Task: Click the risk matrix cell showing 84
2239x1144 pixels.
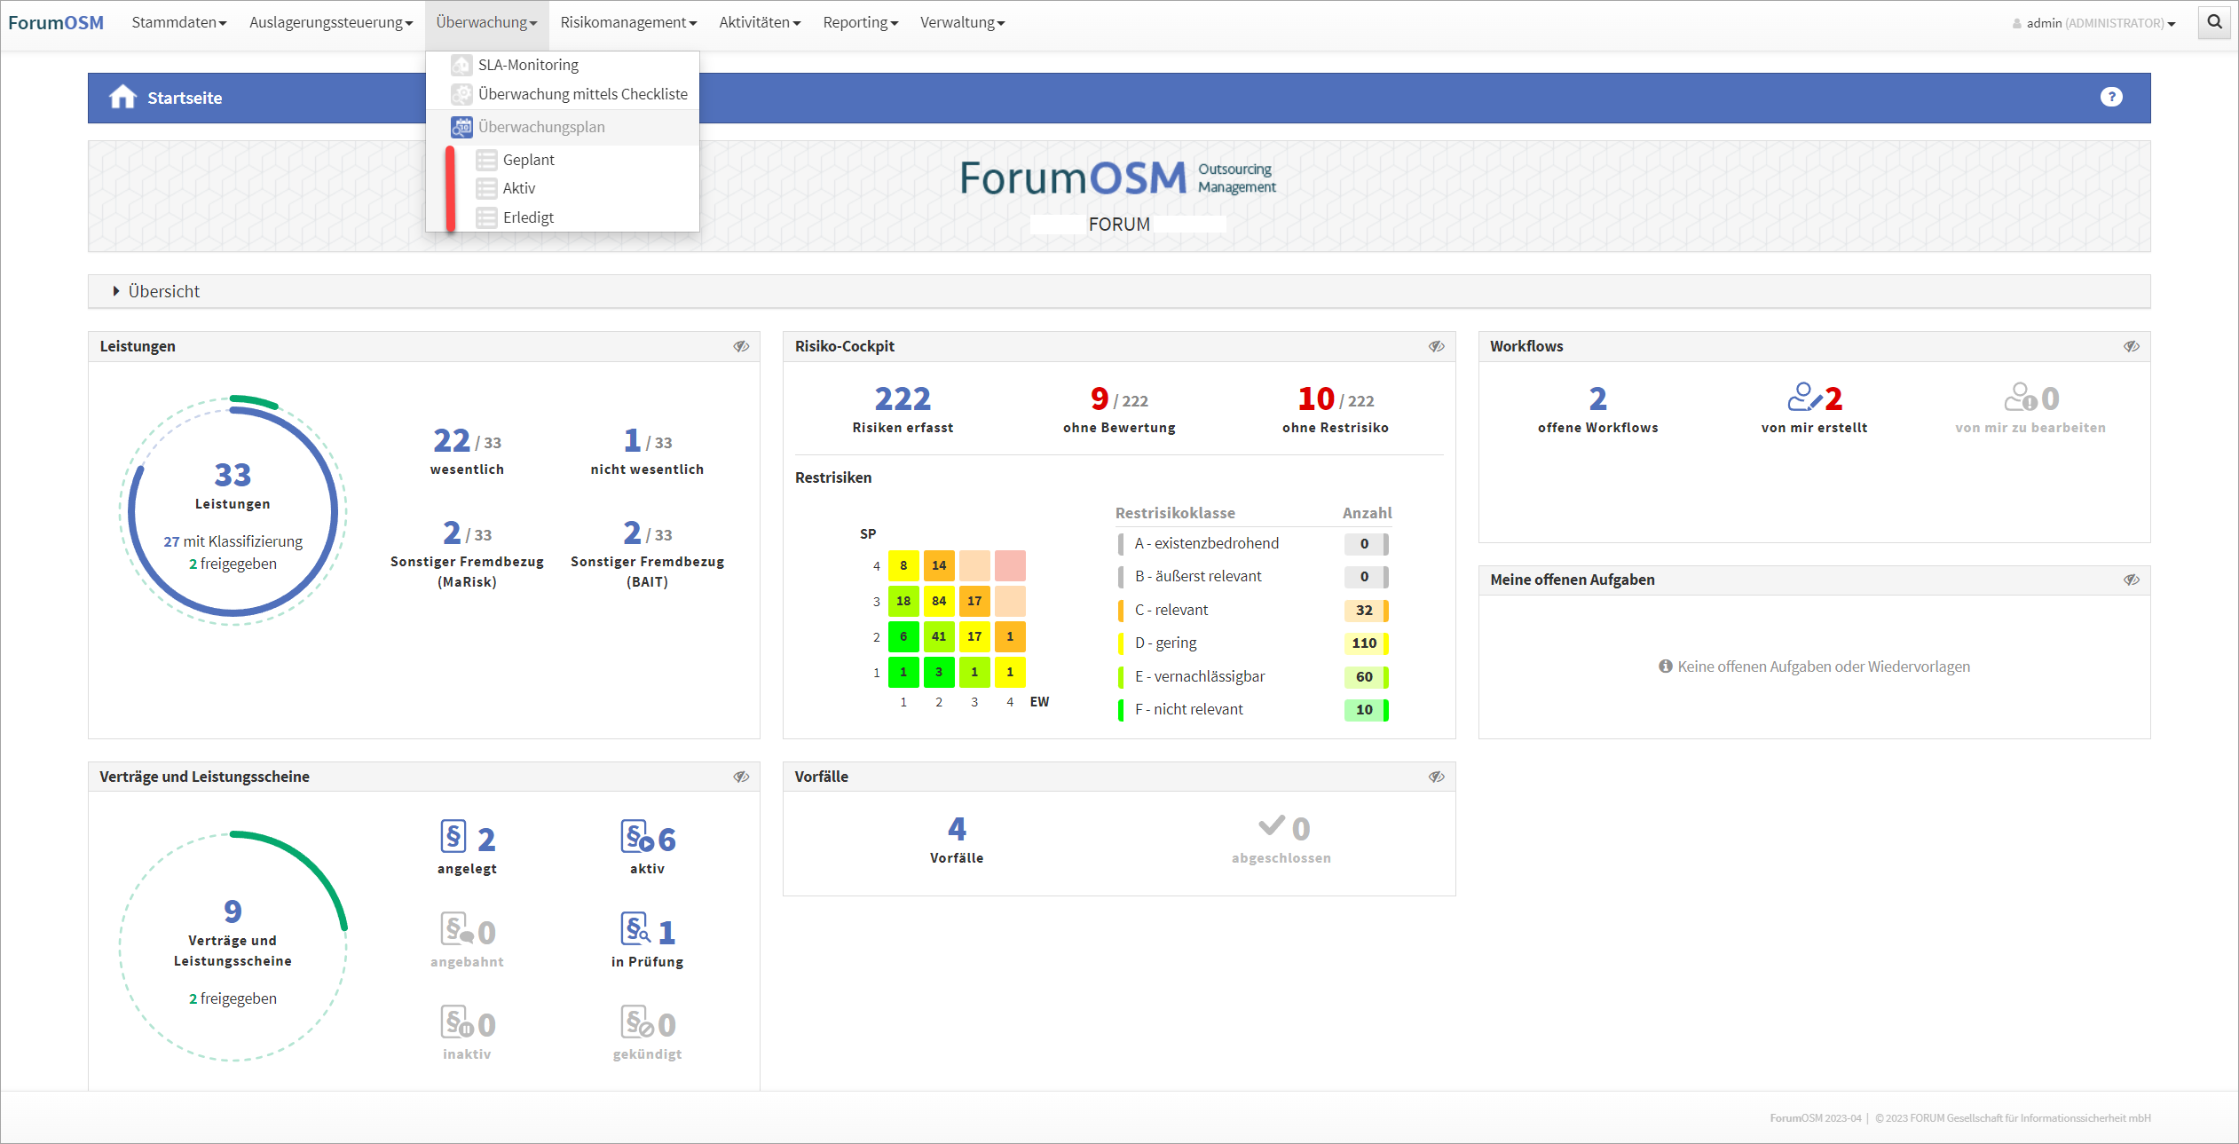Action: pos(938,601)
